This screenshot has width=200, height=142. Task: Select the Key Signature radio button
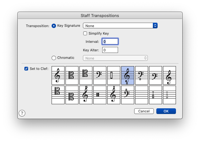click(53, 26)
